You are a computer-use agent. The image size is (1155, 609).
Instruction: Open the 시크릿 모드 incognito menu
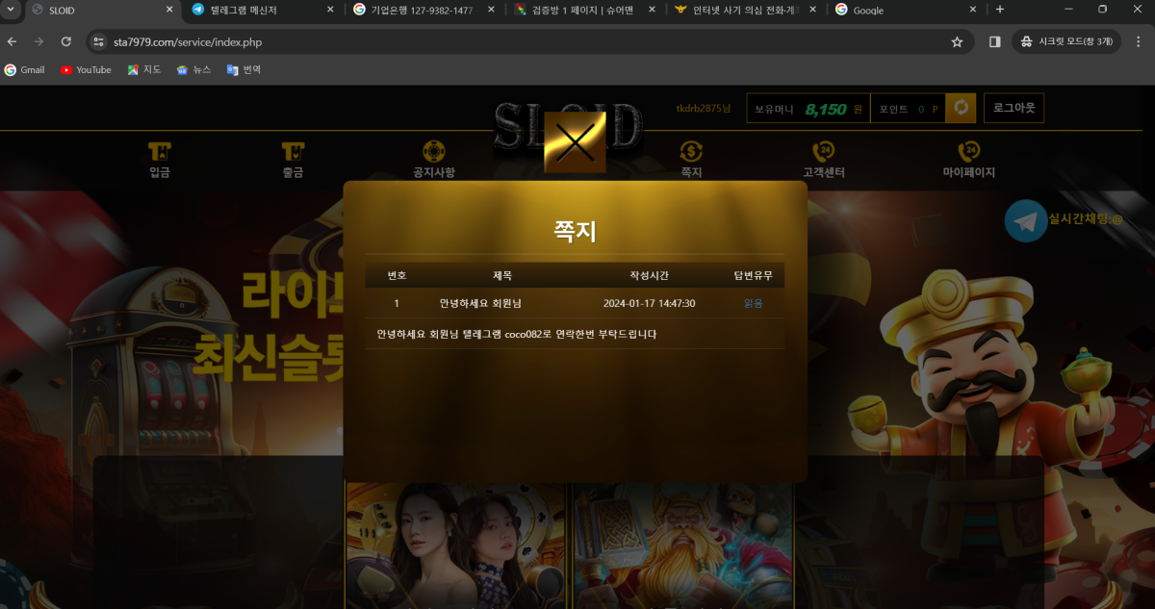pos(1067,42)
